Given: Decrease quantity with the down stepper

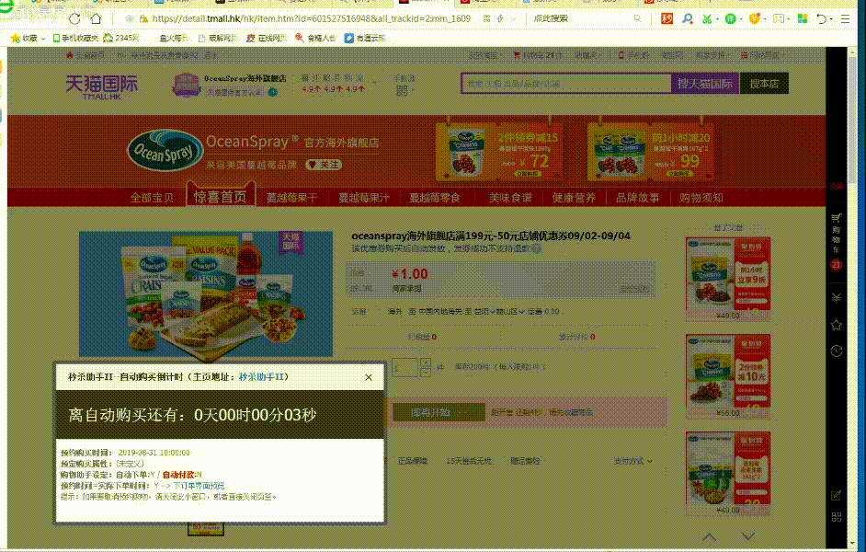Looking at the screenshot, I should point(426,372).
